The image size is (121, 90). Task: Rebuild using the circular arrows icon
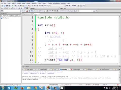pyautogui.click(x=40, y=6)
